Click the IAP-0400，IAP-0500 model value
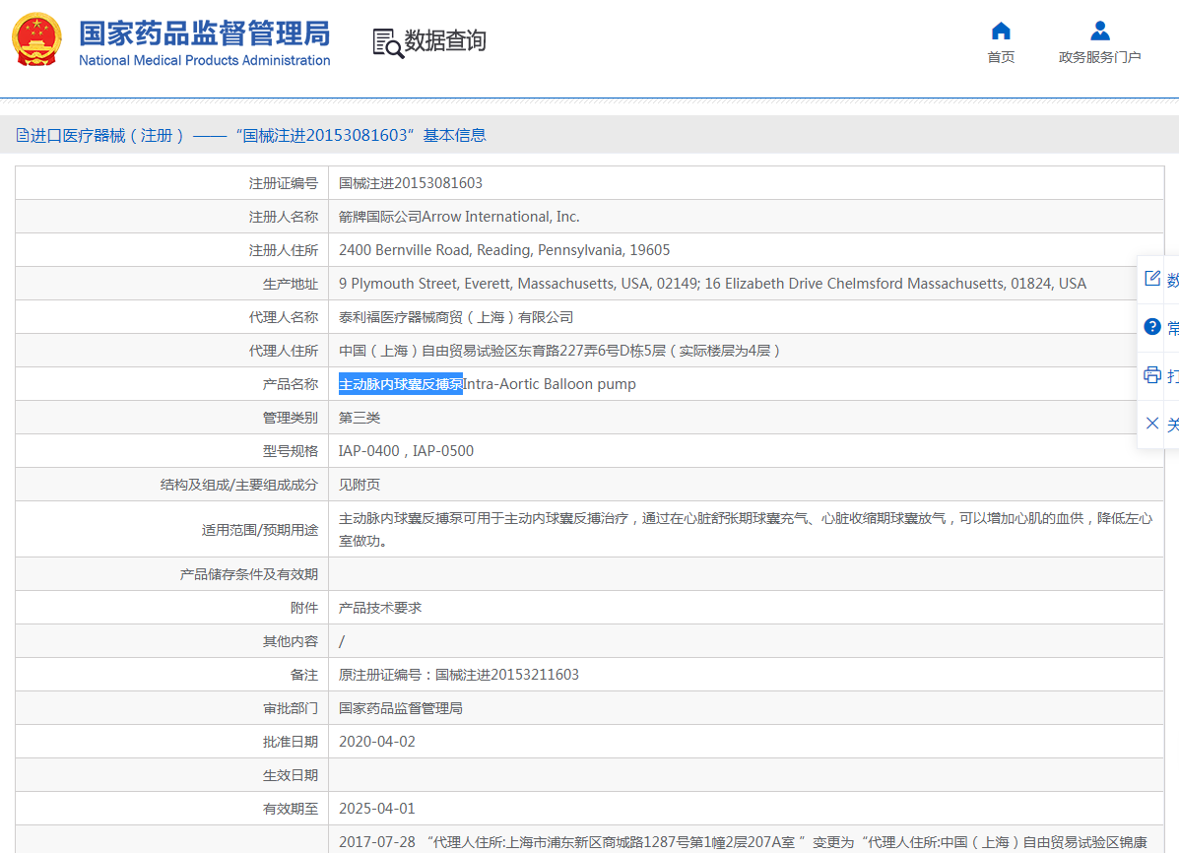This screenshot has height=853, width=1179. point(406,451)
